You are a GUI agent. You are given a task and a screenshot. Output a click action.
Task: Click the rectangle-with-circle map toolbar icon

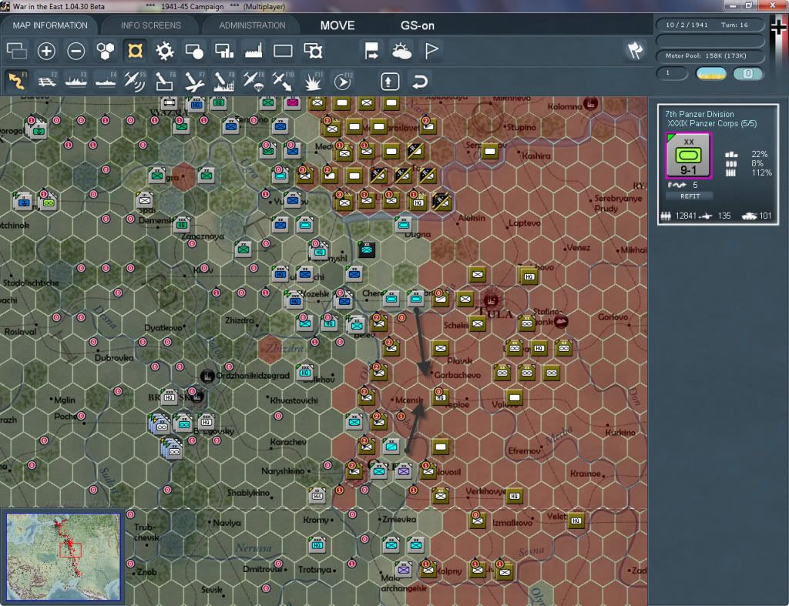click(194, 51)
